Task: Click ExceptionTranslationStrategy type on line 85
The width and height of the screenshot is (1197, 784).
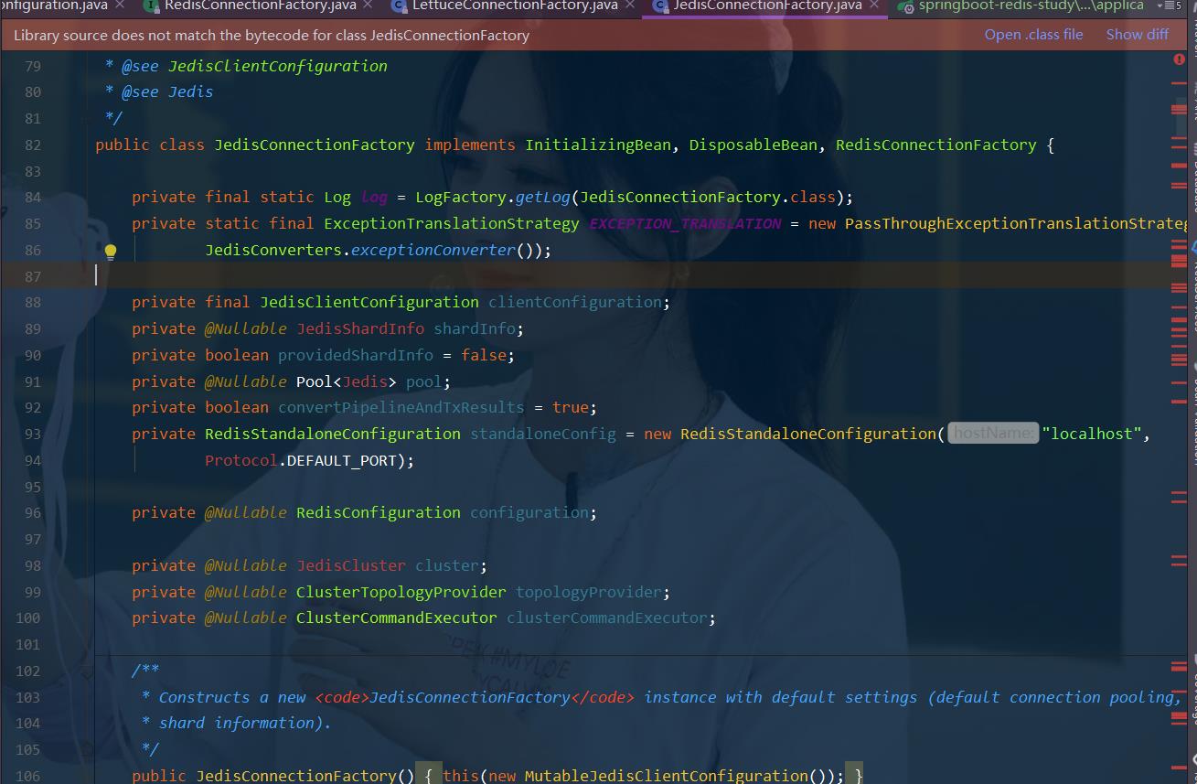Action: [x=452, y=223]
